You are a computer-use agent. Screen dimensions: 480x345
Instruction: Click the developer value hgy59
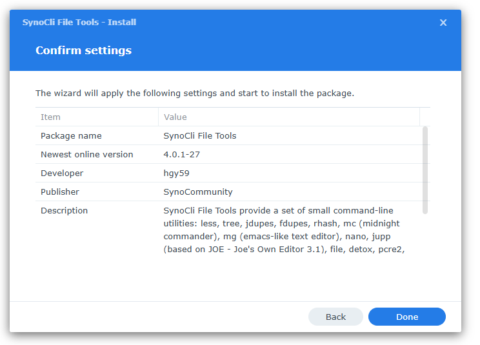177,173
